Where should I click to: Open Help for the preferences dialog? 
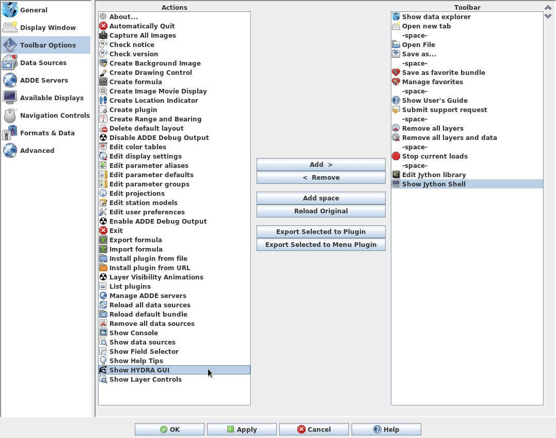(x=387, y=429)
